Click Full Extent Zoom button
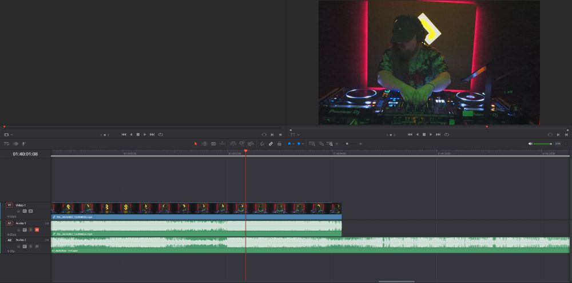 312,144
